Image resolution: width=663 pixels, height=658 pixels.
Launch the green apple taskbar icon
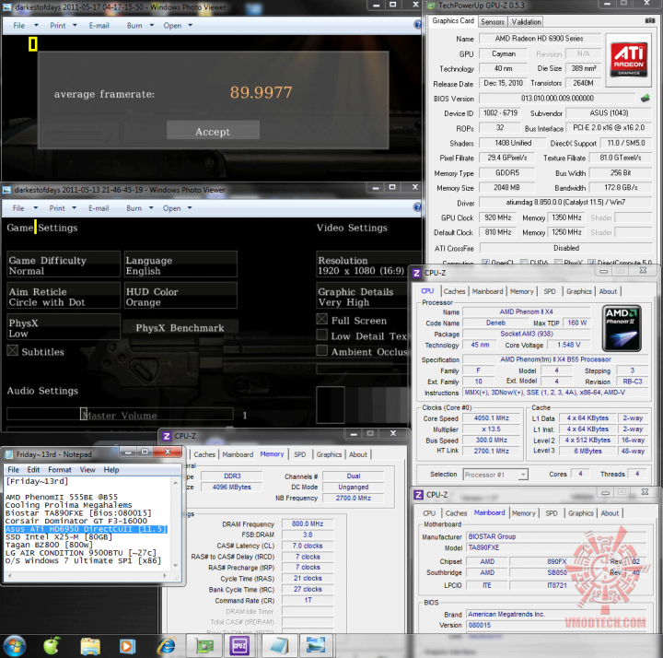[x=52, y=646]
